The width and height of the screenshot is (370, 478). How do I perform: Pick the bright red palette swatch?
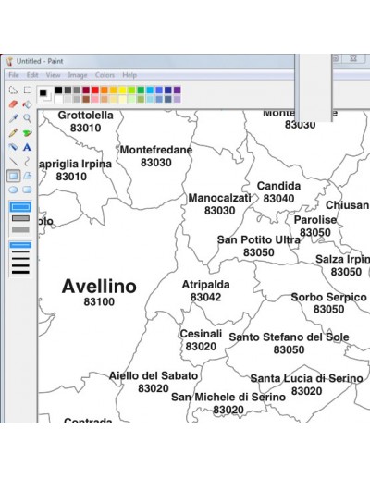pos(95,90)
